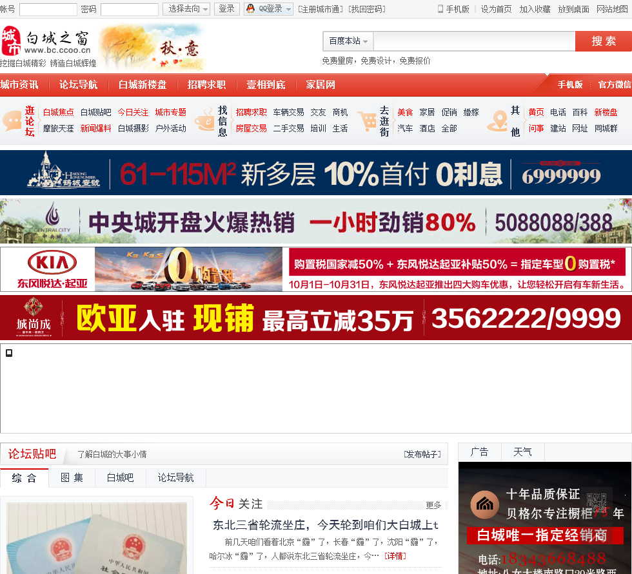Click the 放到桌面 link
This screenshot has height=574, width=632.
coord(573,9)
